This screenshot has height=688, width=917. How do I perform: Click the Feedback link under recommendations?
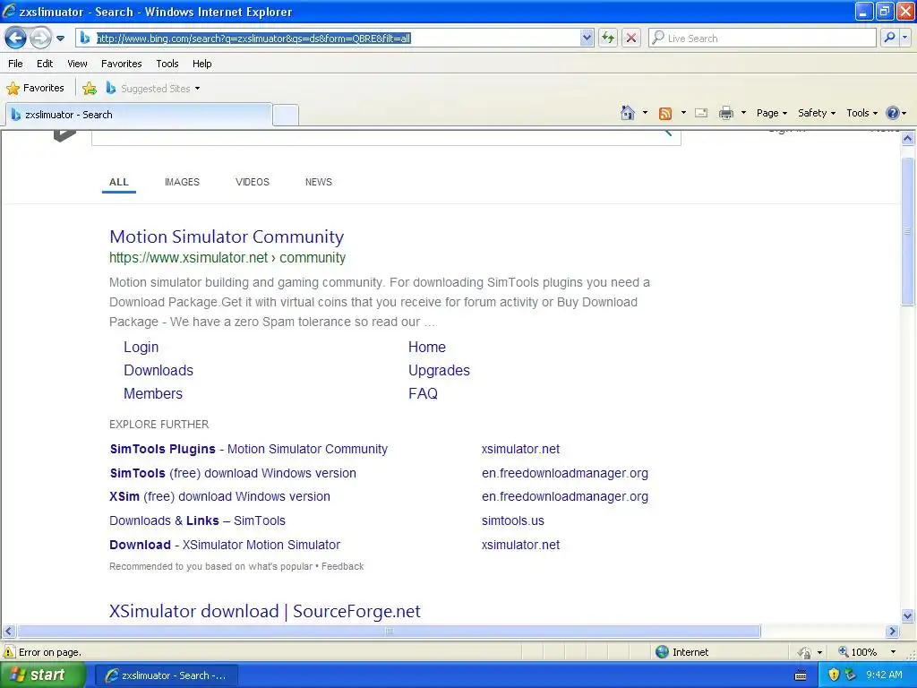click(x=343, y=566)
